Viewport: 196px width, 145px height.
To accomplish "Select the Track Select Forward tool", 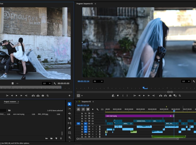I will pos(69,109).
